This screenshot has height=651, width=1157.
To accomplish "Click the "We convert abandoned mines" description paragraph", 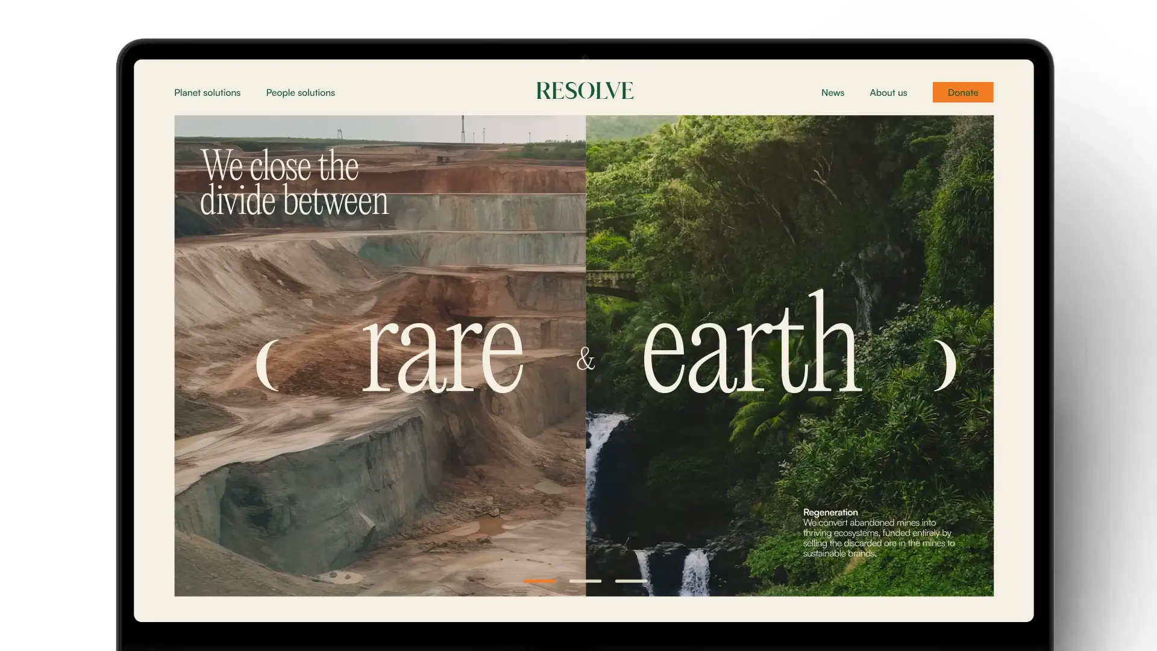I will pos(879,538).
